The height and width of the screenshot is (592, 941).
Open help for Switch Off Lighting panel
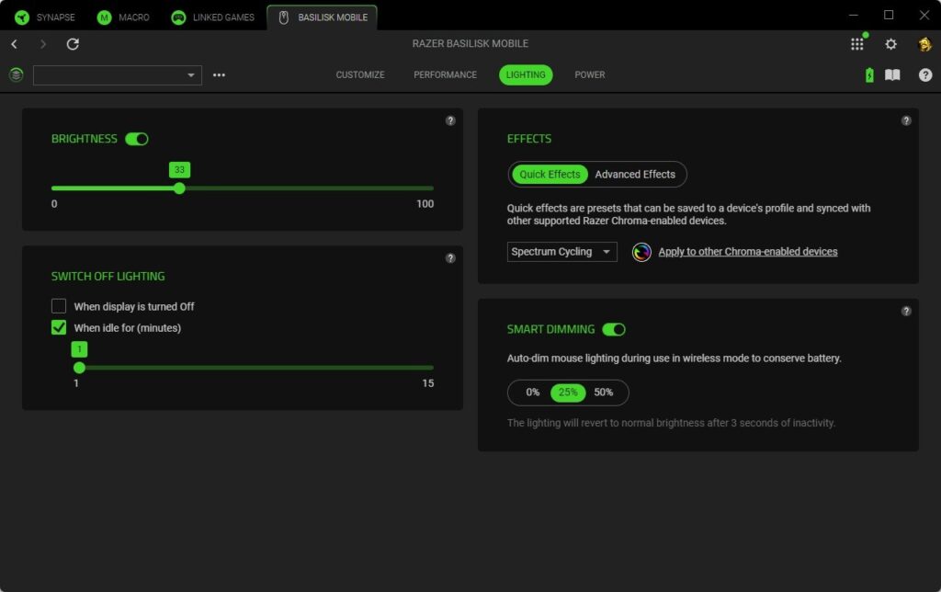point(450,258)
